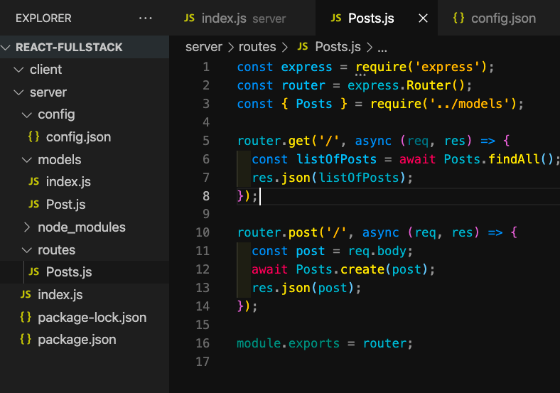Click JS icon on index.js server tab

pyautogui.click(x=189, y=18)
